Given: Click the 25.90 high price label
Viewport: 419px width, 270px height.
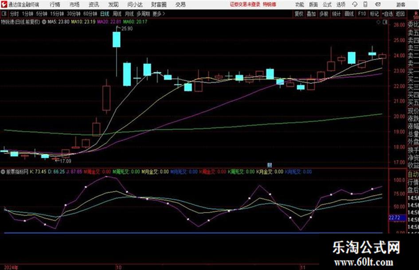Looking at the screenshot, I should tap(127, 29).
